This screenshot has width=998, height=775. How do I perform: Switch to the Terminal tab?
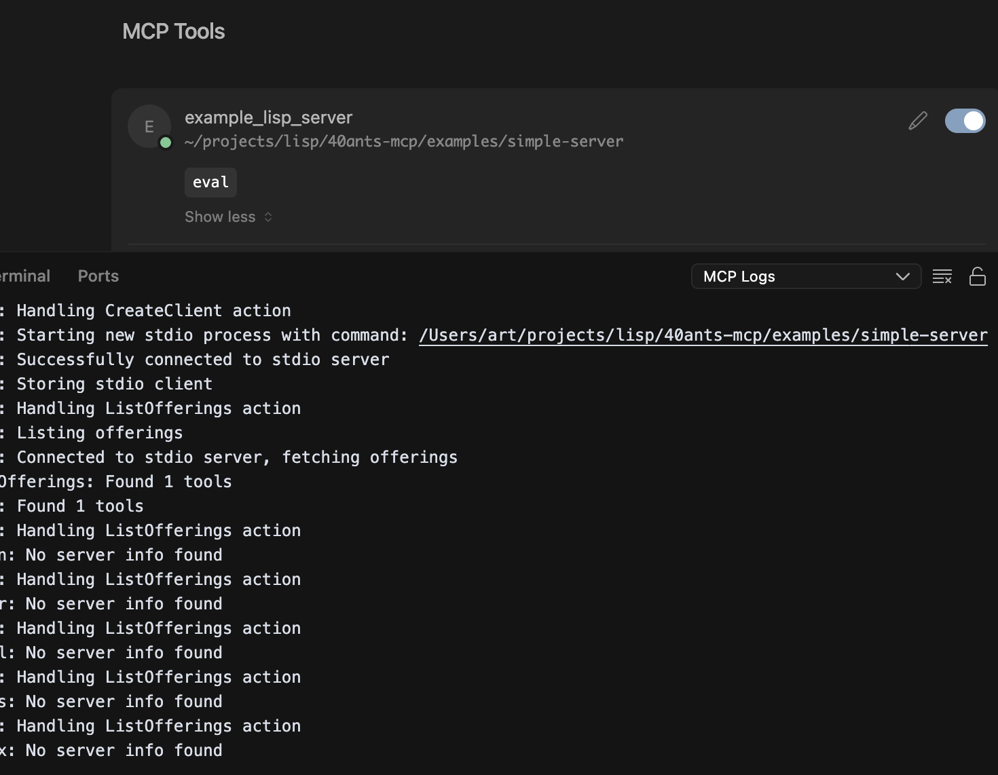click(25, 276)
